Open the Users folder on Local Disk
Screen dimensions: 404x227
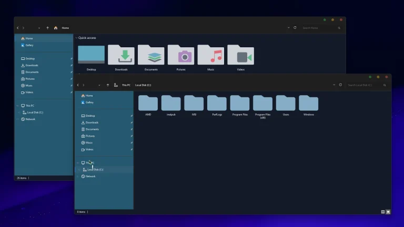click(x=286, y=104)
